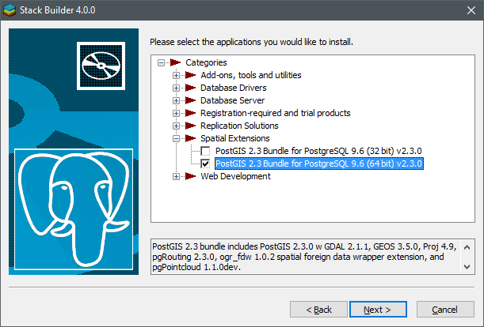Click the Stack Builder title bar icon
Viewport: 484px width, 327px height.
(10, 10)
